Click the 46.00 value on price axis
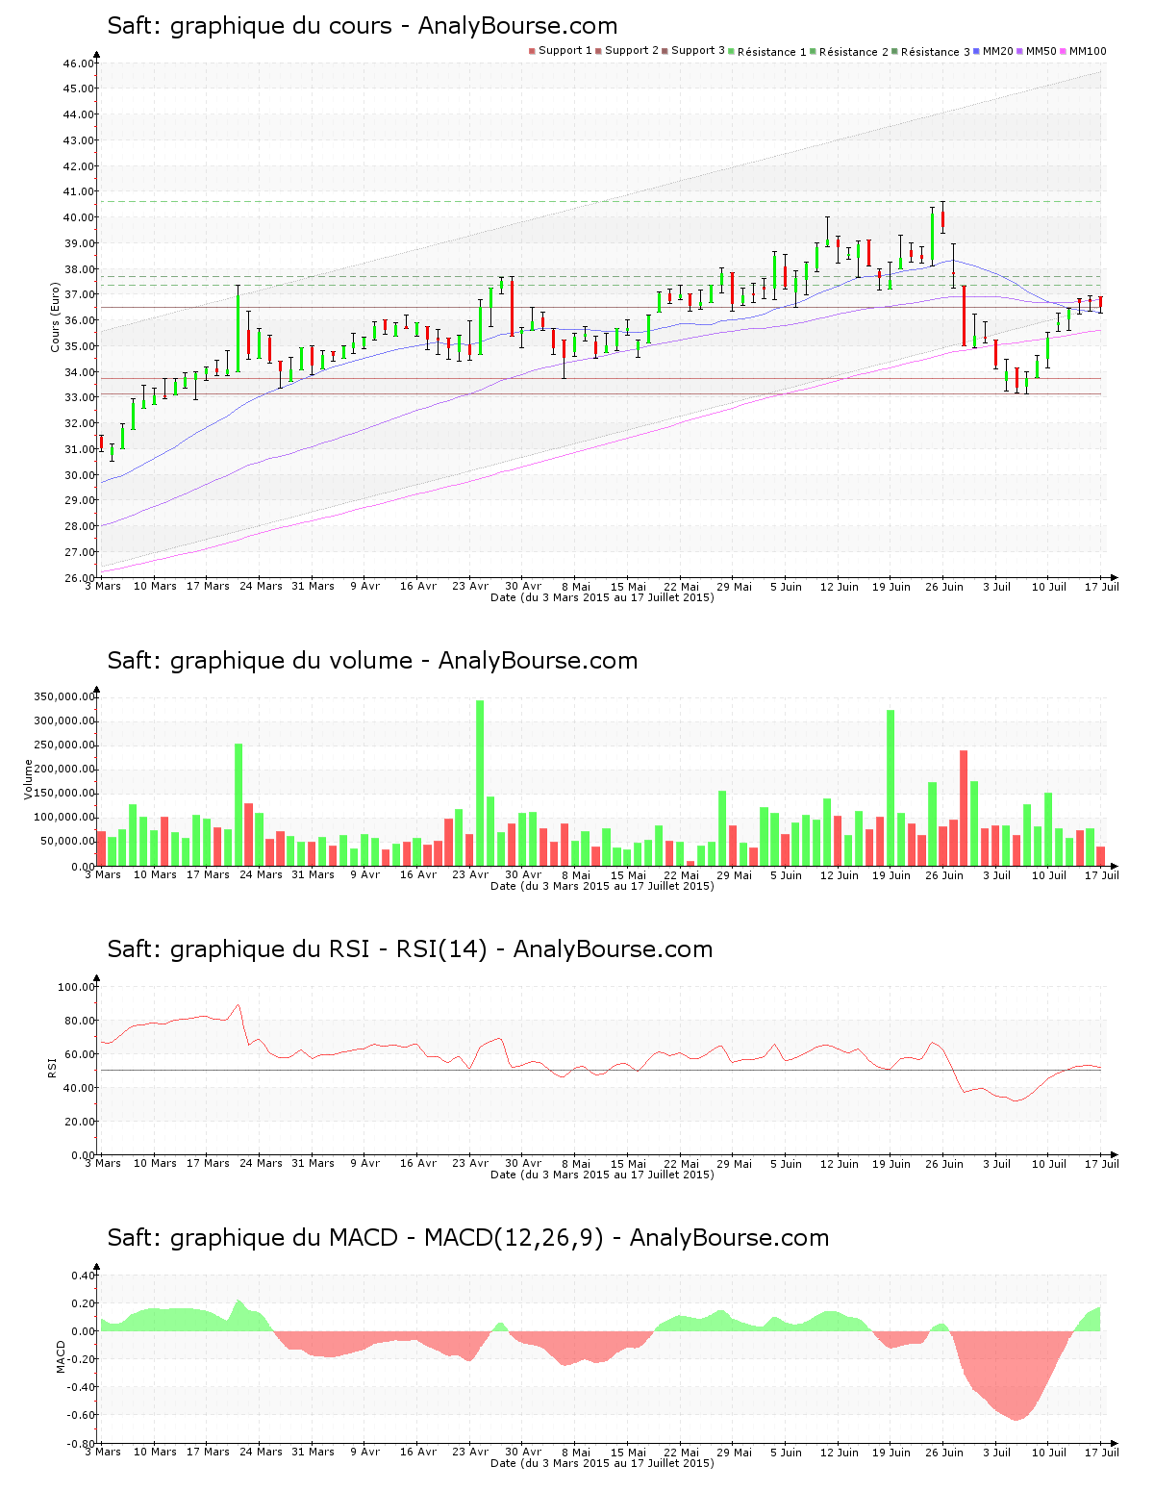The width and height of the screenshot is (1154, 1491). (x=80, y=63)
